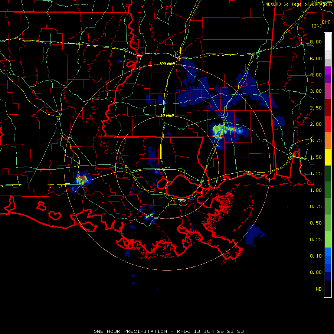Click the 4.00 legend value
This screenshot has width=334, height=334.
point(316,75)
